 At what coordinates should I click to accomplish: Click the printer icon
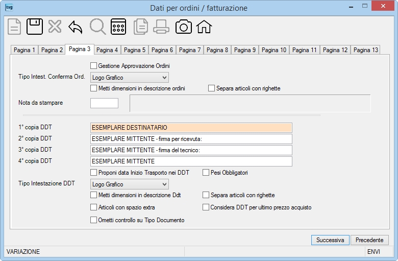coord(161,27)
